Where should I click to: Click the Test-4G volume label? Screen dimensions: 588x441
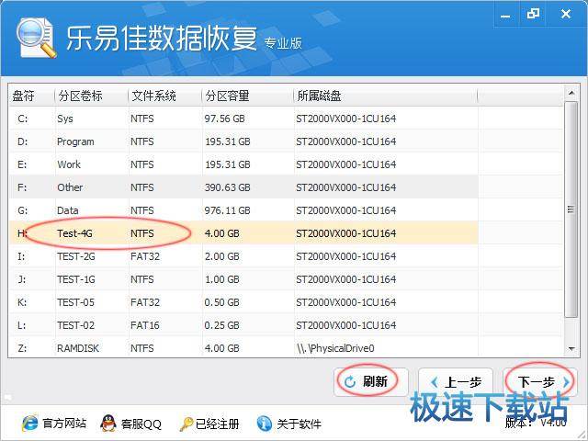pyautogui.click(x=74, y=233)
